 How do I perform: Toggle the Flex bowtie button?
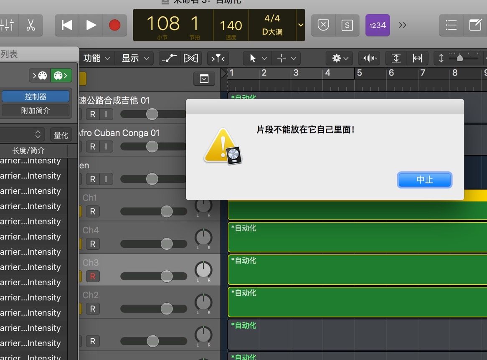click(191, 58)
